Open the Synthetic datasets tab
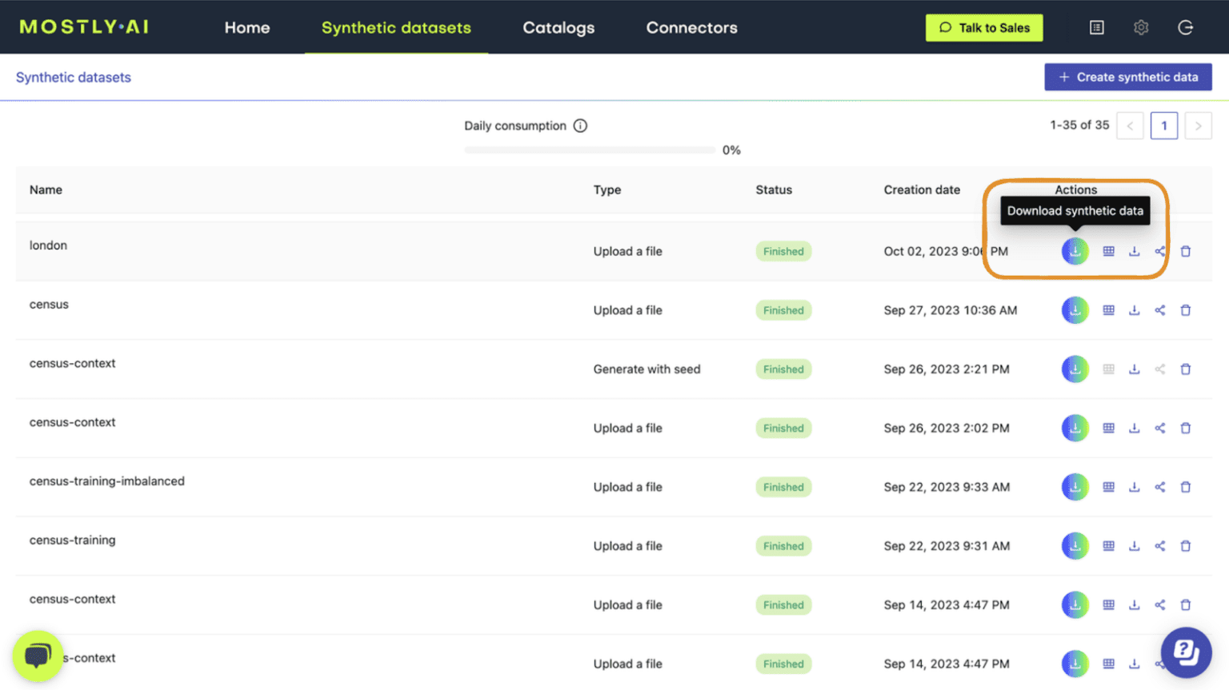 coord(396,27)
